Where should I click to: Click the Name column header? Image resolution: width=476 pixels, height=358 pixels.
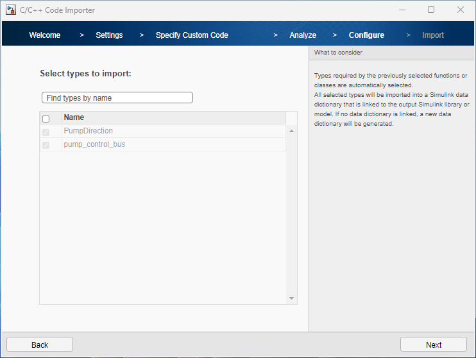coord(173,118)
